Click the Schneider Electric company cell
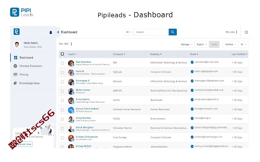This screenshot has width=260, height=162. pos(122,128)
